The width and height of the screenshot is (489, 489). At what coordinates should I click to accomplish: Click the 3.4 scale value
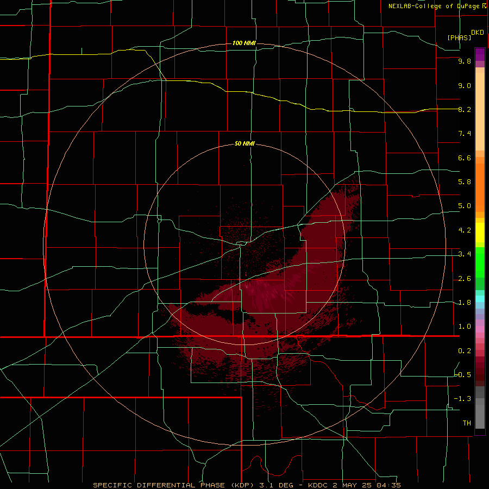click(465, 254)
